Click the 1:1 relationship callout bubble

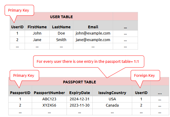(89, 62)
